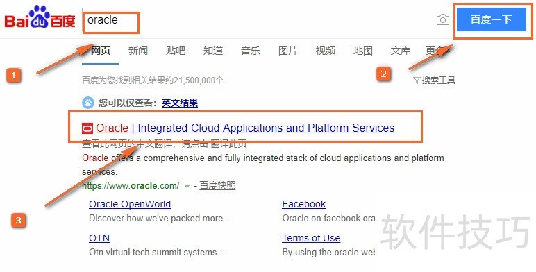
Task: Open the 地图 tab
Action: pos(363,51)
